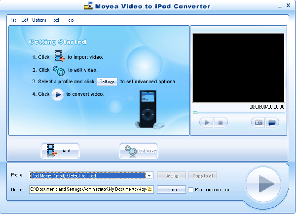The width and height of the screenshot is (296, 214).
Task: Click the Add video button
Action: [x=60, y=150]
